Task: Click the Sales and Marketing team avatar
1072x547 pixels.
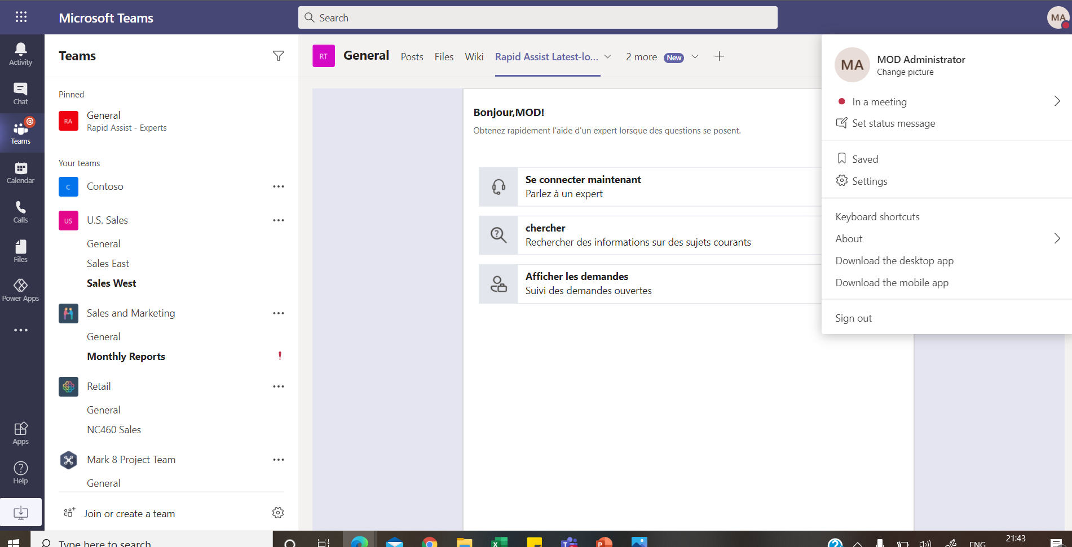Action: pos(68,313)
